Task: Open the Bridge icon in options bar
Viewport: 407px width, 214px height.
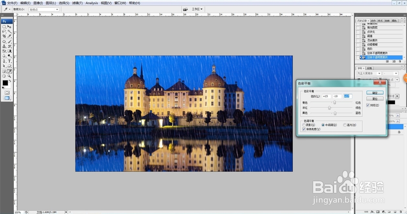Action: pyautogui.click(x=185, y=9)
